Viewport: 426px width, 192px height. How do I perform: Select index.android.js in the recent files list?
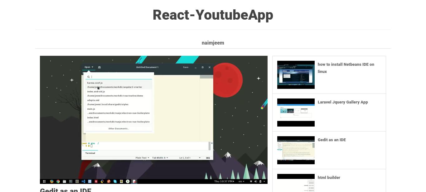119,94
